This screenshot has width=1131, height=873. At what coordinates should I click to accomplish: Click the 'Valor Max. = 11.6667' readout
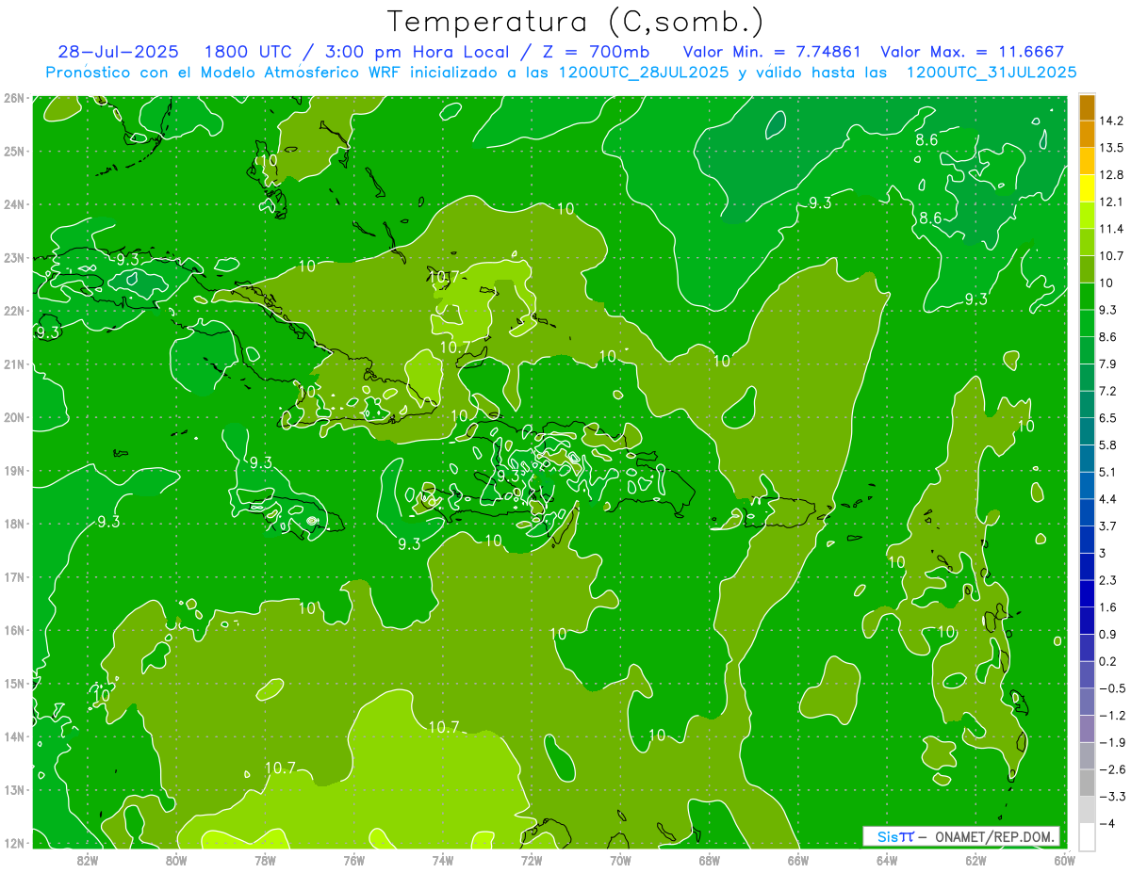point(972,52)
